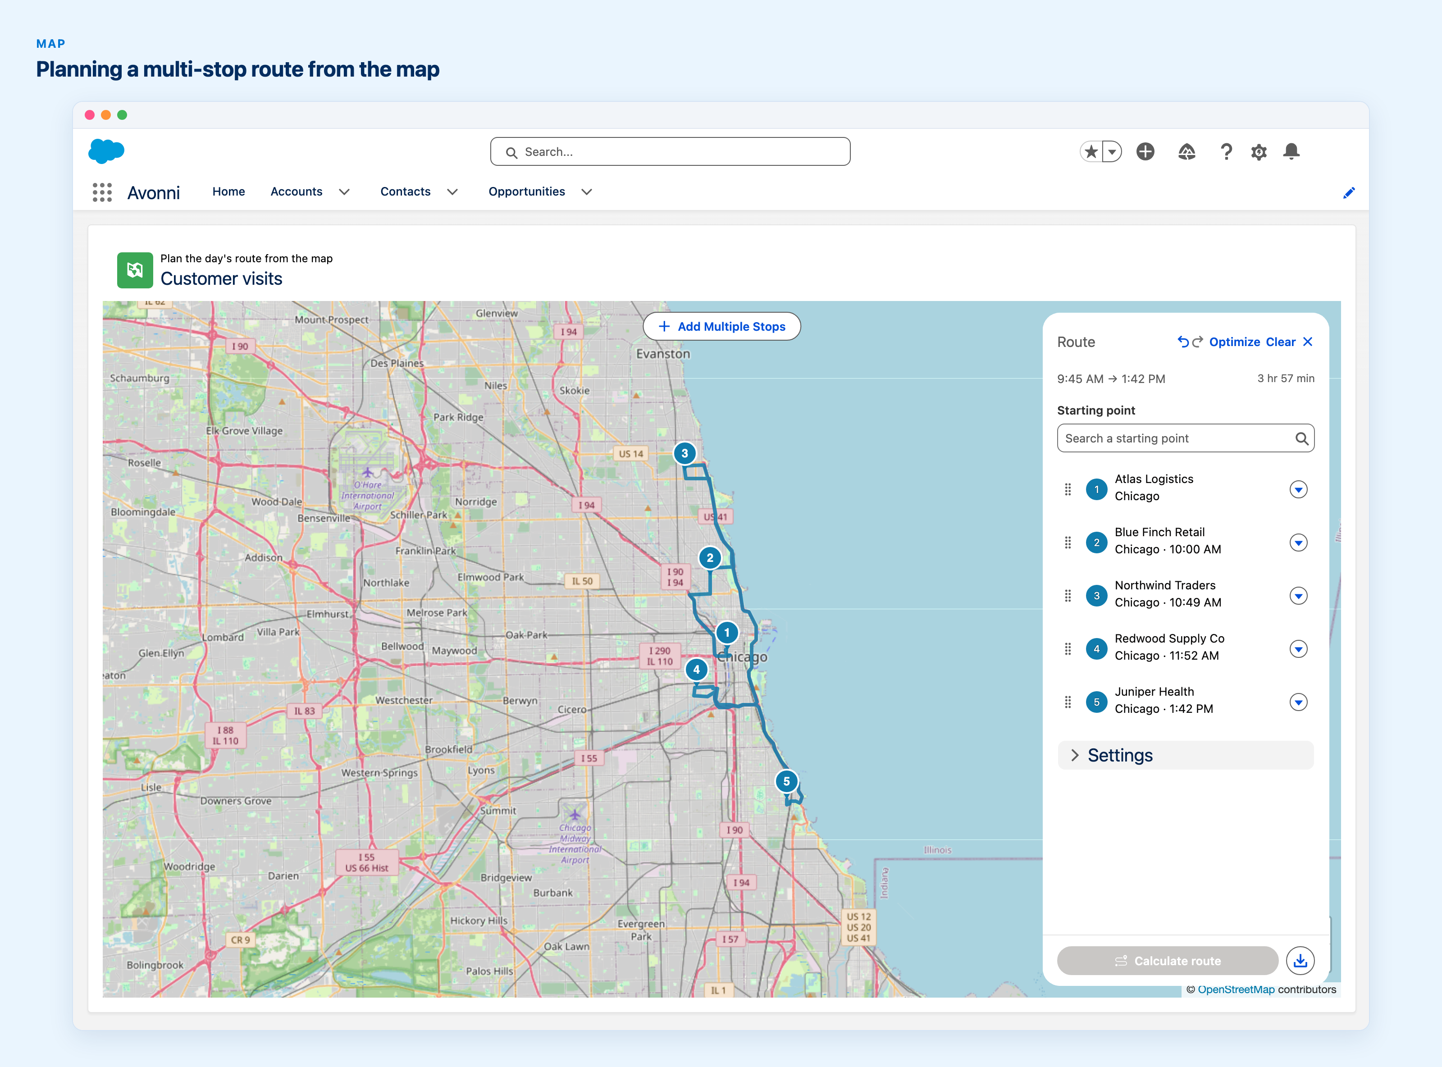Close the Route panel with X
The width and height of the screenshot is (1442, 1067).
coord(1308,342)
